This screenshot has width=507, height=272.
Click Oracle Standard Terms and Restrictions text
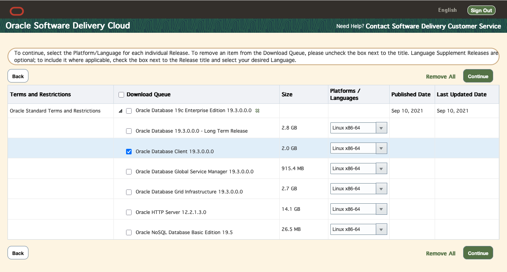pos(55,111)
